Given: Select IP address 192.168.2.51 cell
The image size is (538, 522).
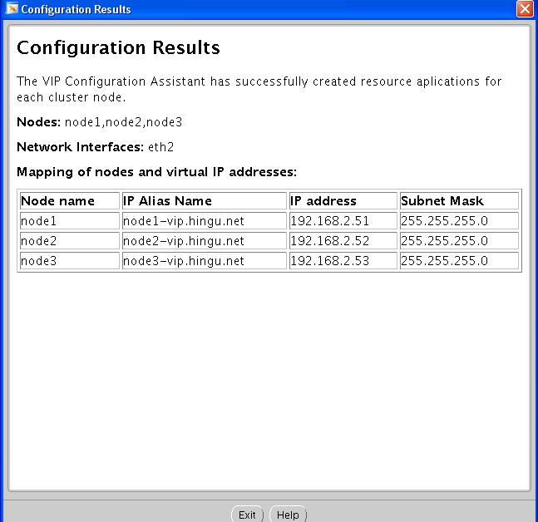Looking at the screenshot, I should 343,220.
